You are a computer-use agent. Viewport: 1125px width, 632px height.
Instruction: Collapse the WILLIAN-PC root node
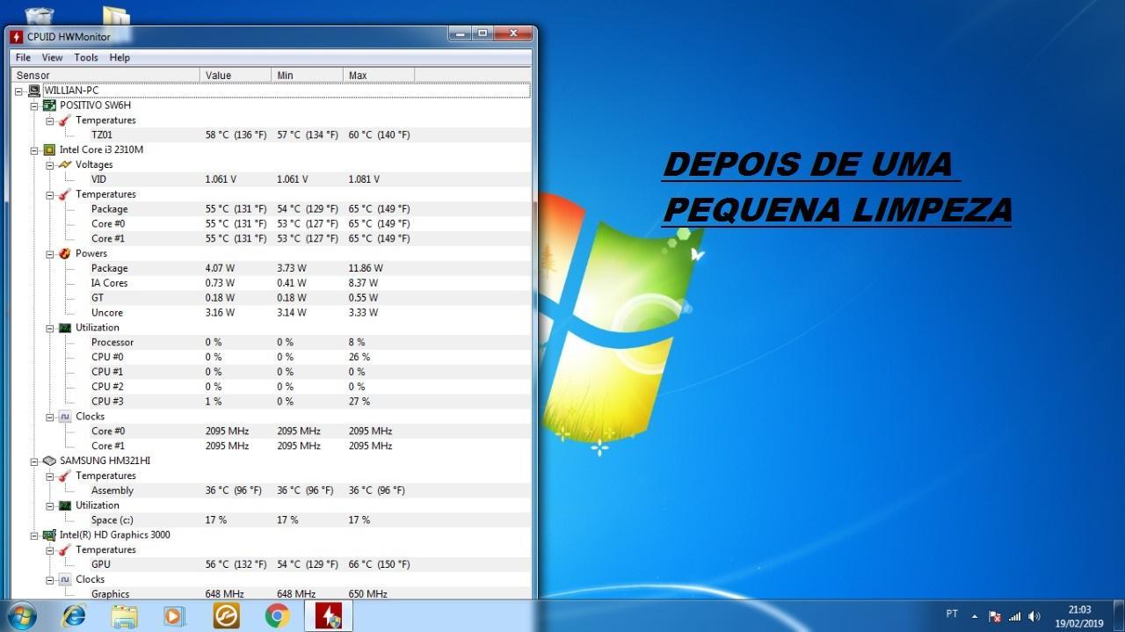pyautogui.click(x=19, y=91)
